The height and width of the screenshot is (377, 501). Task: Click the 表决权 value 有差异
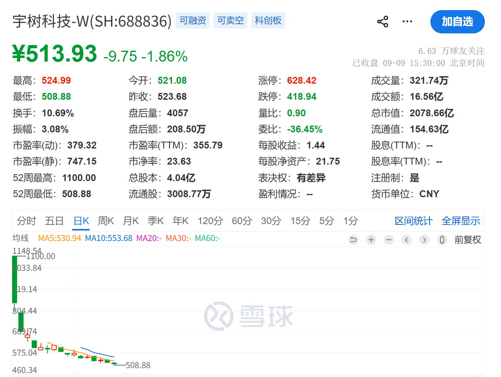coord(311,178)
